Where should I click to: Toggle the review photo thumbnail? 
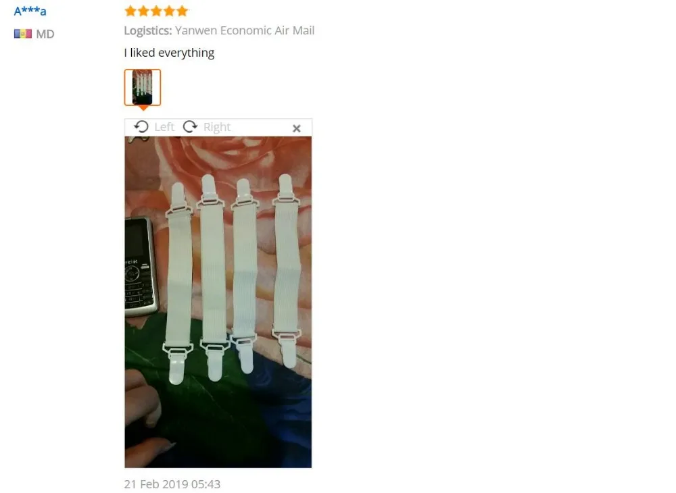pyautogui.click(x=143, y=87)
